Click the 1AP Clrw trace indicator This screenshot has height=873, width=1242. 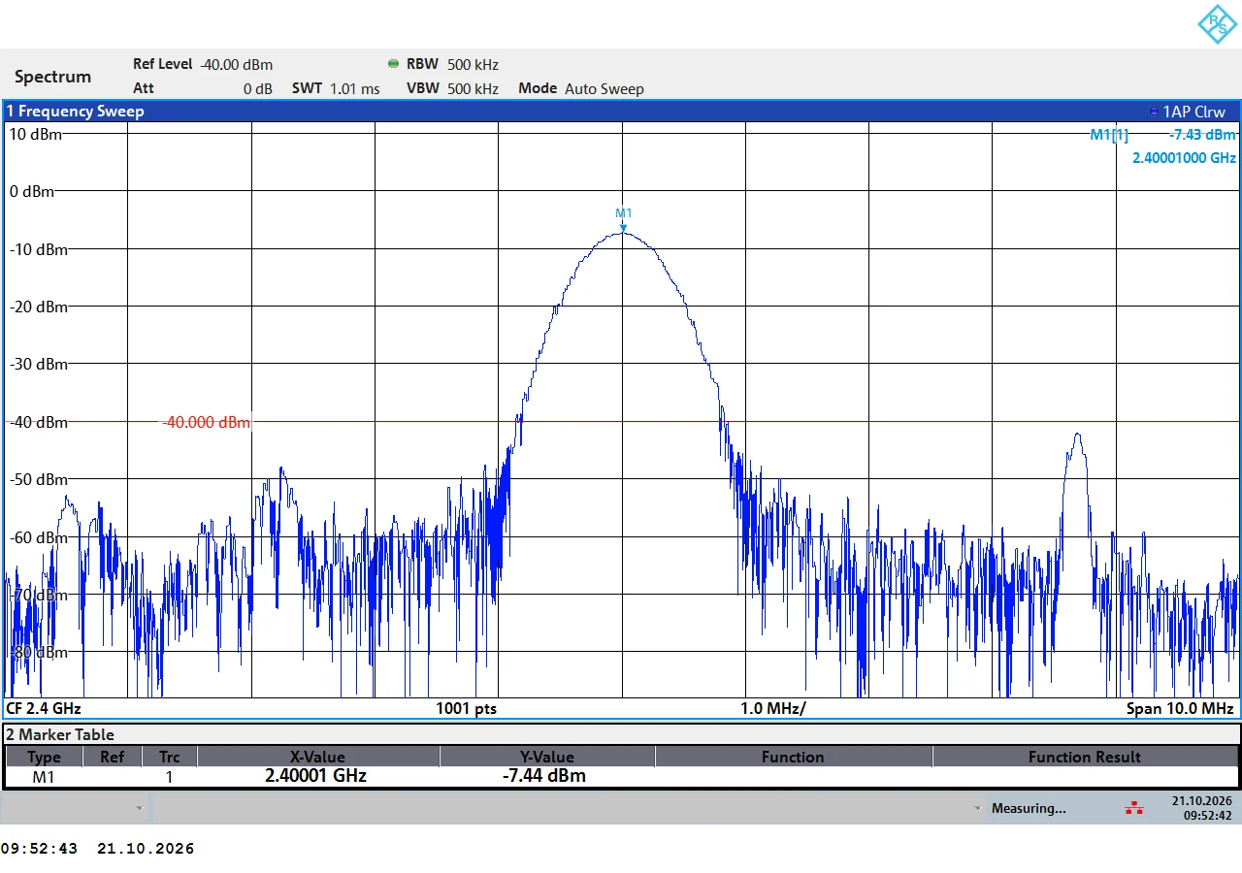pos(1187,112)
